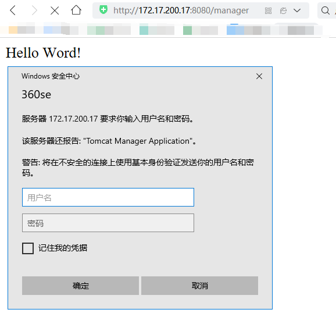
Task: Go forward with the browser forward arrow
Action: pos(34,10)
